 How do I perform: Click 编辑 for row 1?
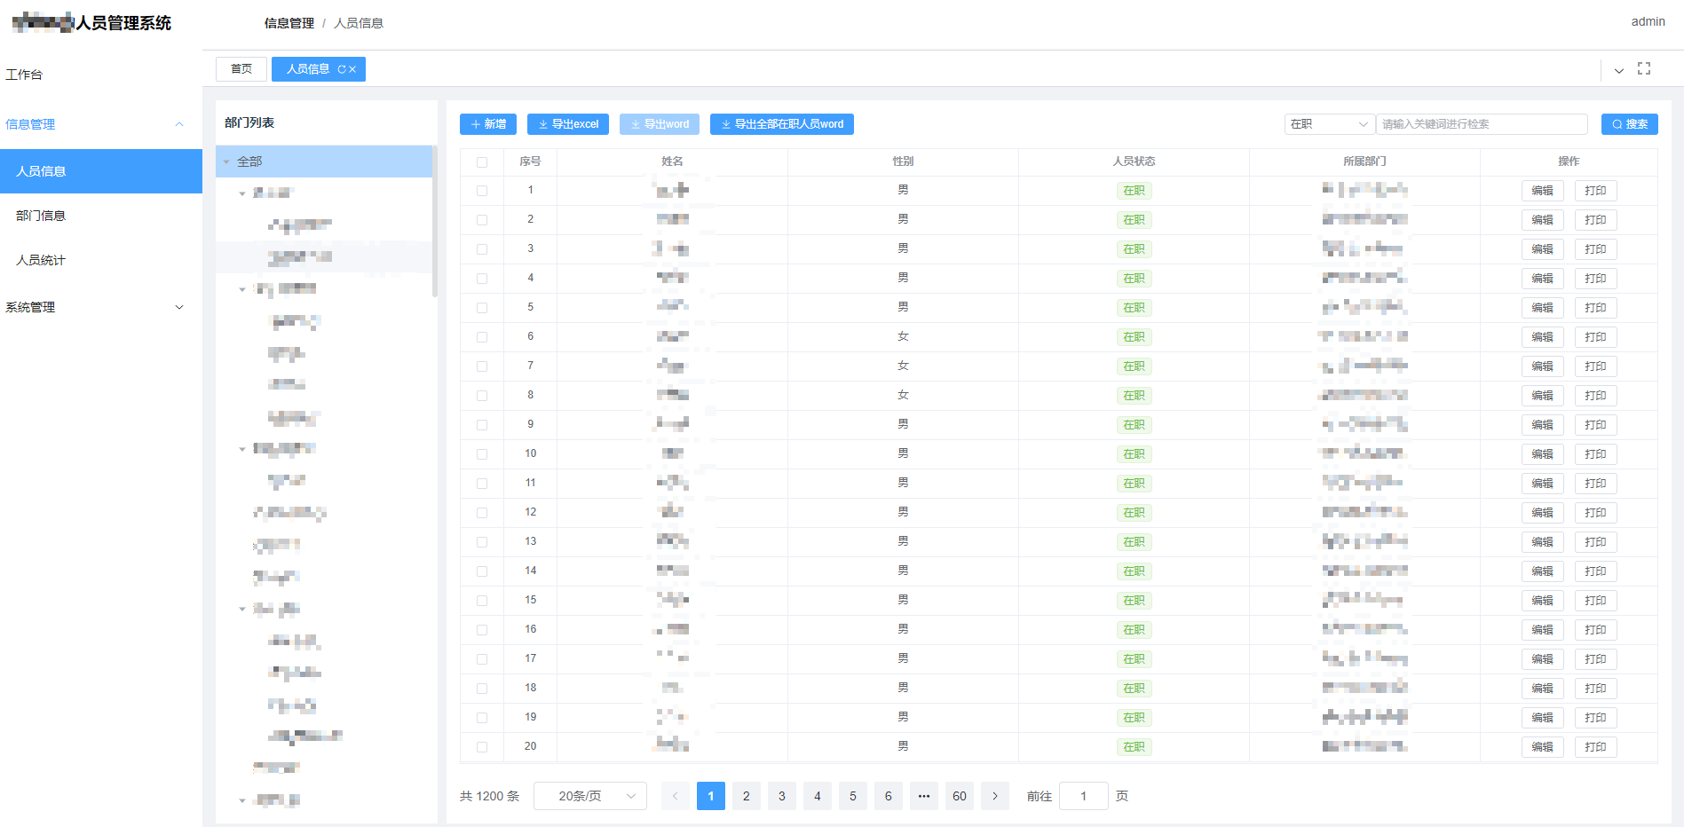[x=1543, y=191]
